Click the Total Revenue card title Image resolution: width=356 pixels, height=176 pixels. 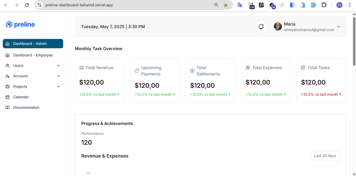tap(99, 68)
